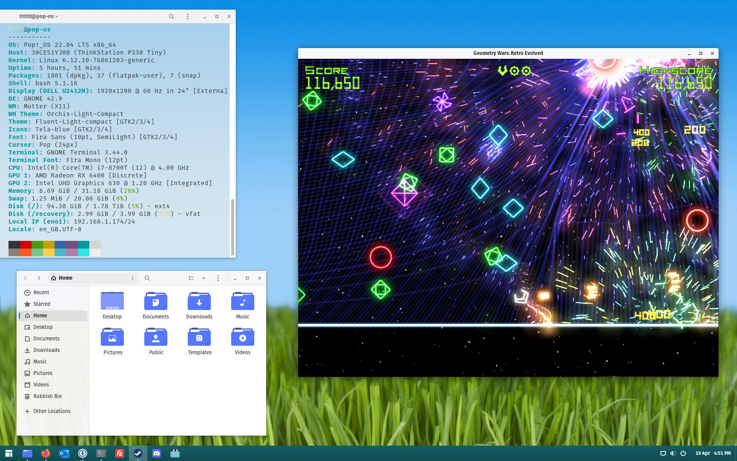Image resolution: width=737 pixels, height=461 pixels.
Task: Open Other Locations in the sidebar
Action: pos(53,411)
